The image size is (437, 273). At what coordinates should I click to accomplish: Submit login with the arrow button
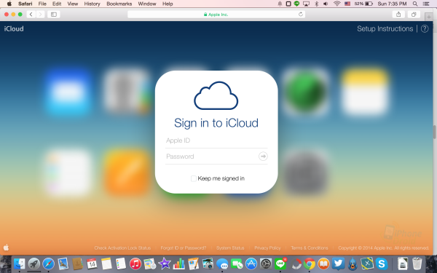(x=263, y=157)
